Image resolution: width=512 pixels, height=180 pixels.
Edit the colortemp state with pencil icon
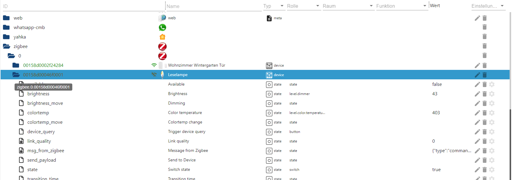[477, 113]
